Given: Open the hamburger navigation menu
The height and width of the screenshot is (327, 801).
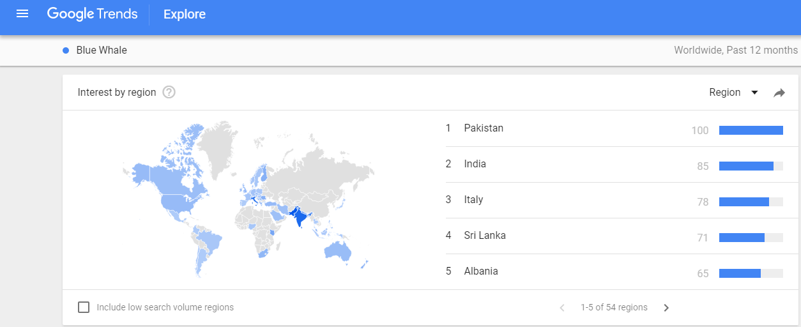Looking at the screenshot, I should pyautogui.click(x=22, y=13).
